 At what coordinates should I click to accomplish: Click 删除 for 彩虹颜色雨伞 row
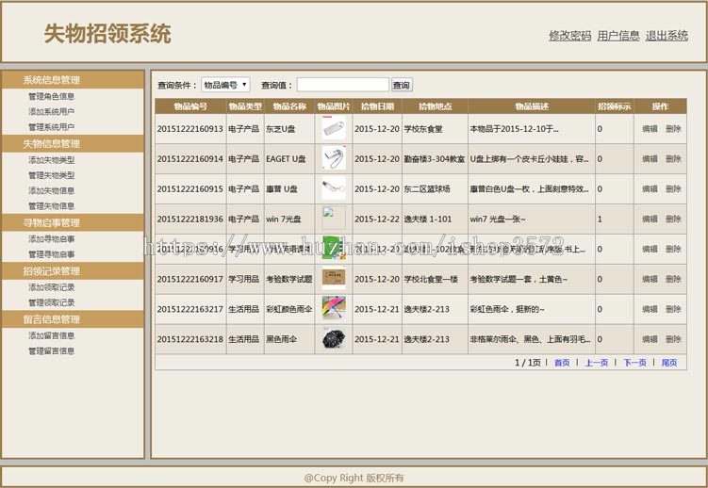673,309
